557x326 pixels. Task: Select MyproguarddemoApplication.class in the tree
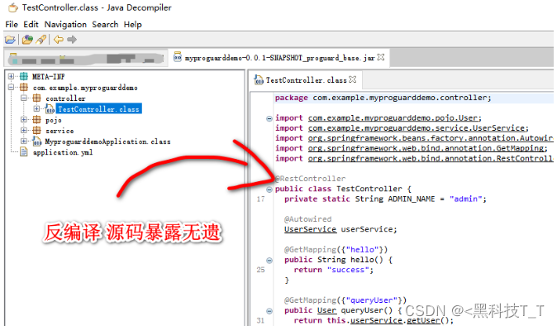107,141
